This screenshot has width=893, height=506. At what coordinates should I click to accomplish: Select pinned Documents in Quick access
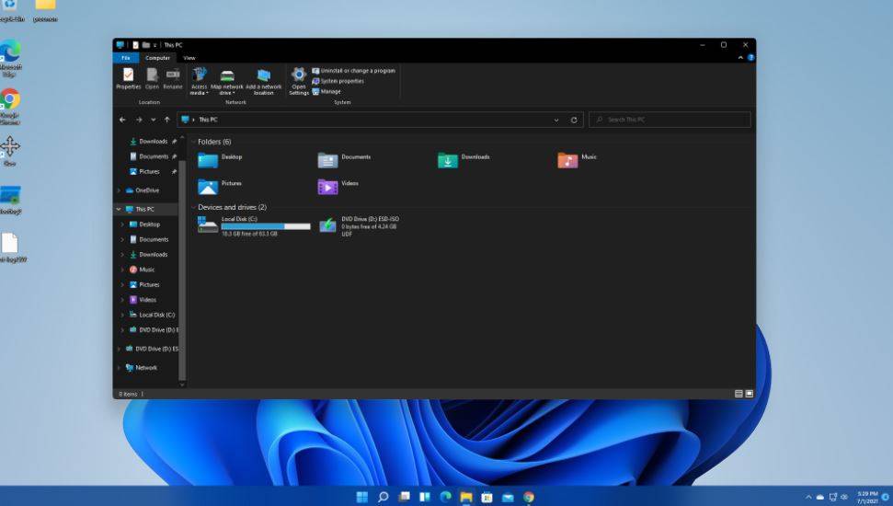tap(153, 156)
